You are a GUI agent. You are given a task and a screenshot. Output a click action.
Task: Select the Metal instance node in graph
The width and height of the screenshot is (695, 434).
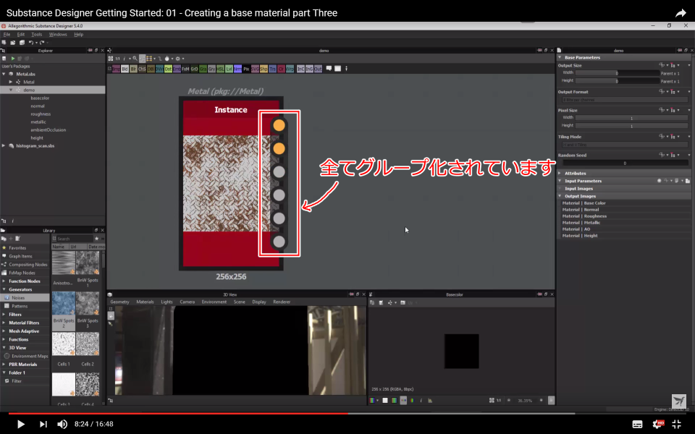(x=231, y=183)
